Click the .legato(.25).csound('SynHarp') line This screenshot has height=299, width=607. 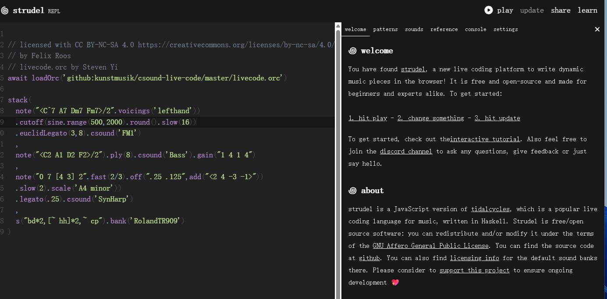74,199
